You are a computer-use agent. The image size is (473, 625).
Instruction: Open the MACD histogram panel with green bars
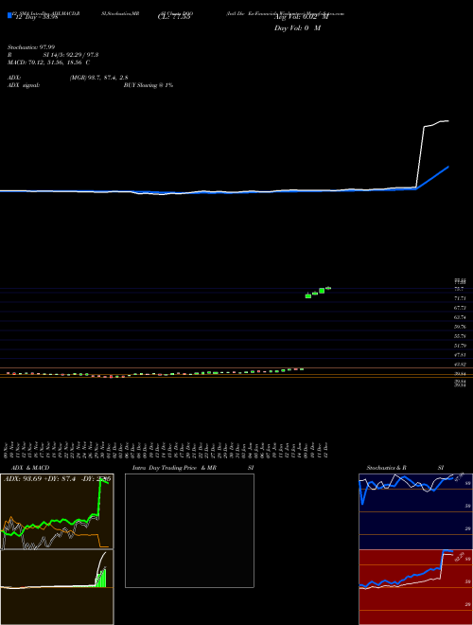(x=58, y=587)
